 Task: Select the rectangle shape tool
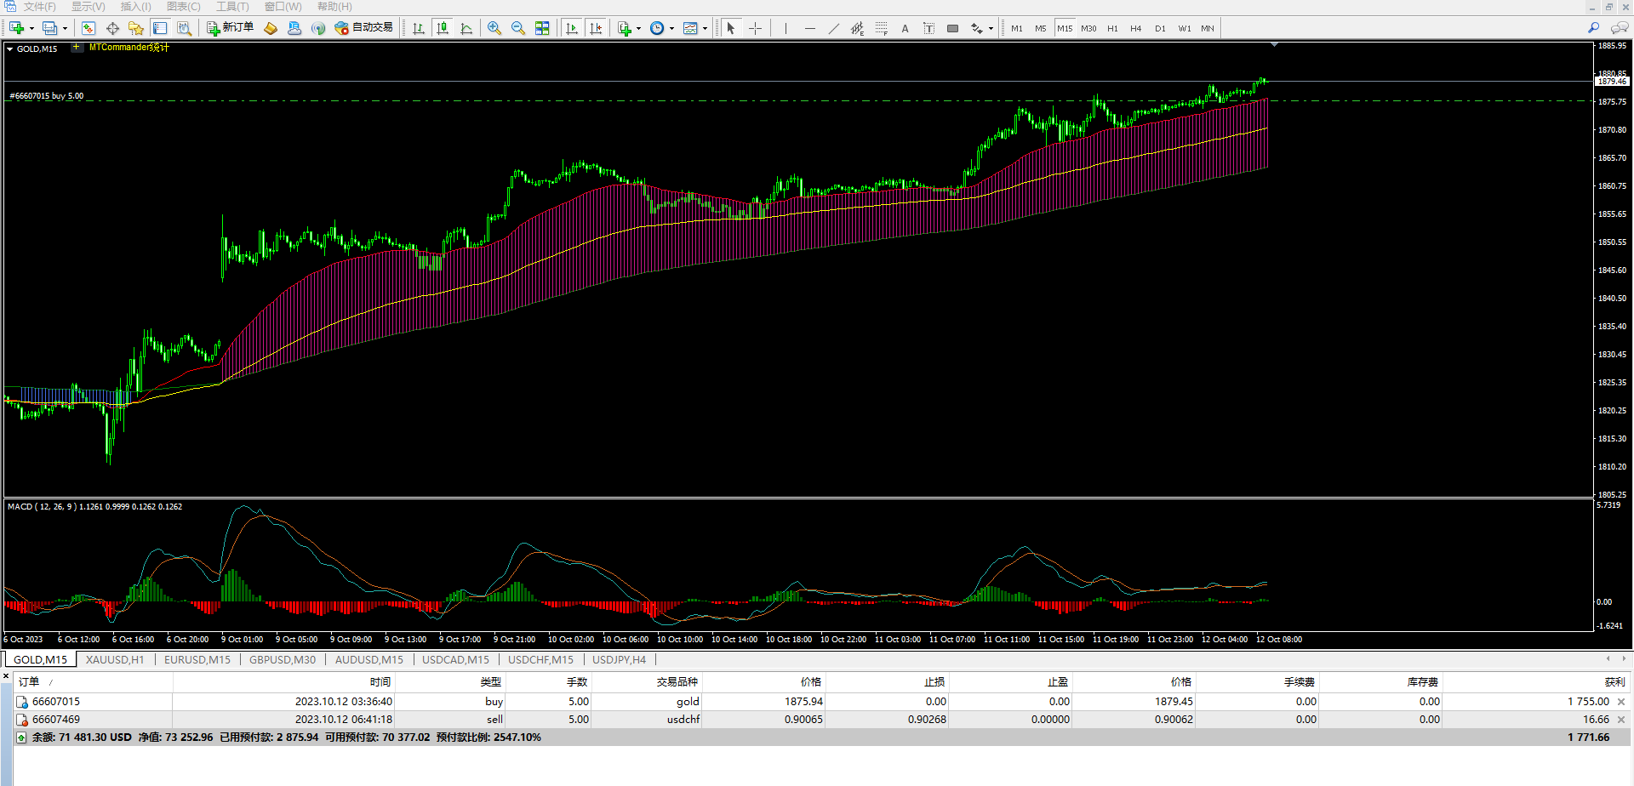point(952,28)
